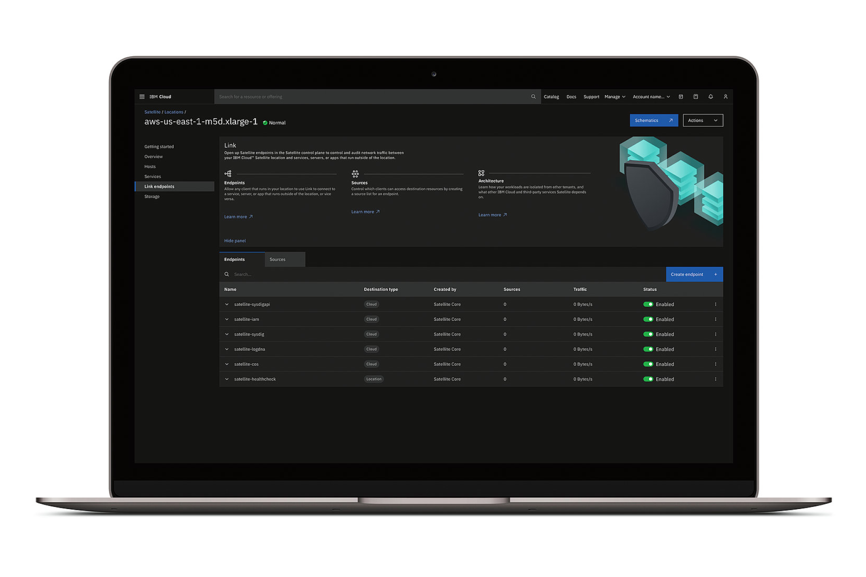Click Hide panel link

(x=235, y=241)
